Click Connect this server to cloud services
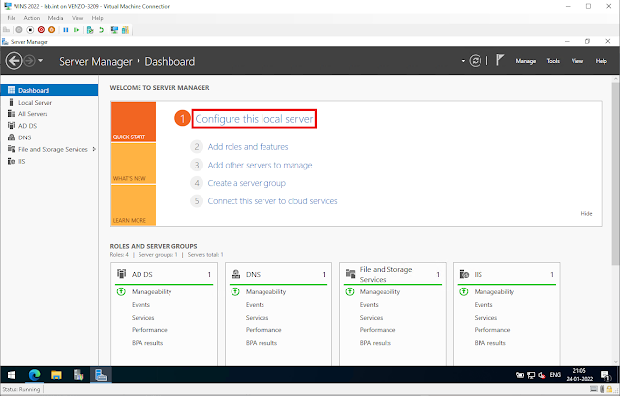The height and width of the screenshot is (396, 620). pos(272,201)
